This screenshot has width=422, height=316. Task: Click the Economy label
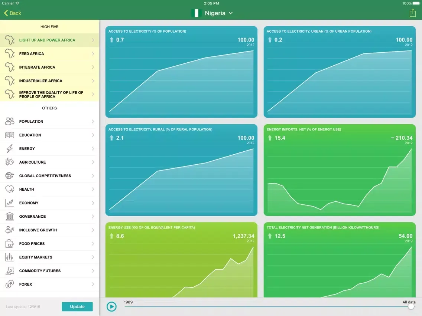click(x=29, y=203)
